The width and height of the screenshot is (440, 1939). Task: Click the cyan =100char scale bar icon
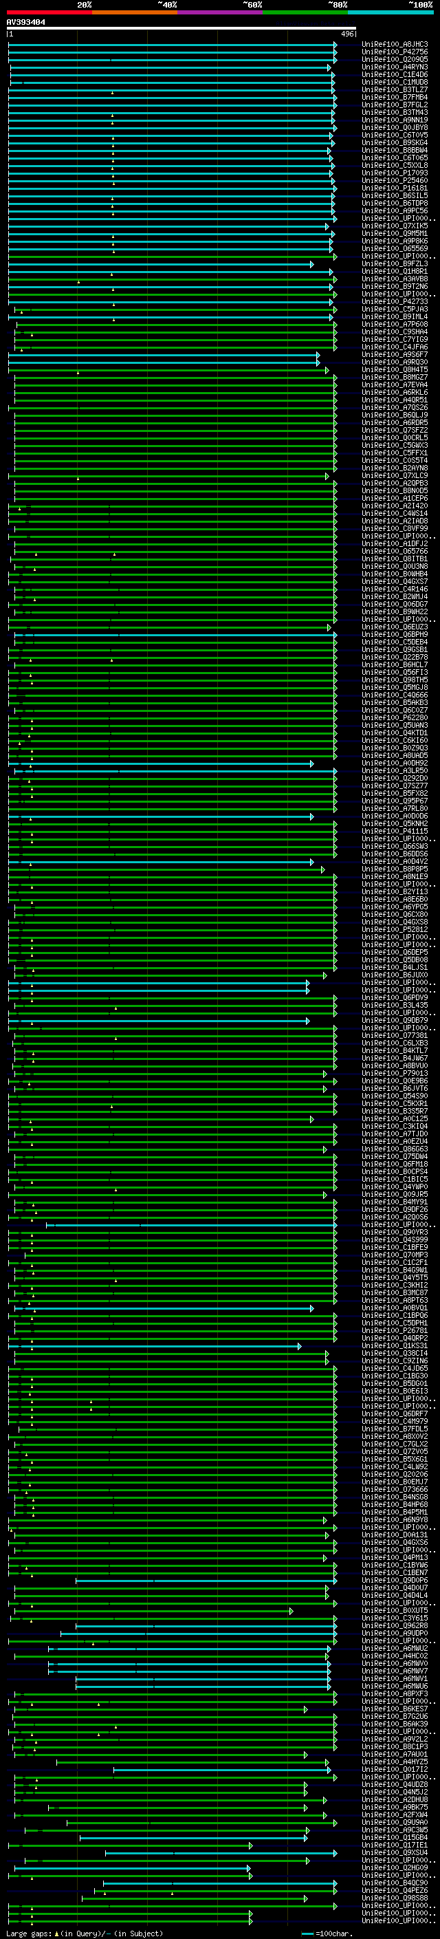pyautogui.click(x=307, y=1933)
